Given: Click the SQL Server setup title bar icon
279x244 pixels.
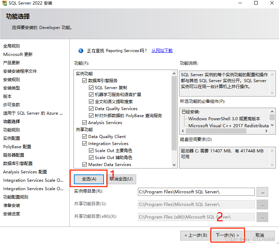Looking at the screenshot, I should pos(5,3).
